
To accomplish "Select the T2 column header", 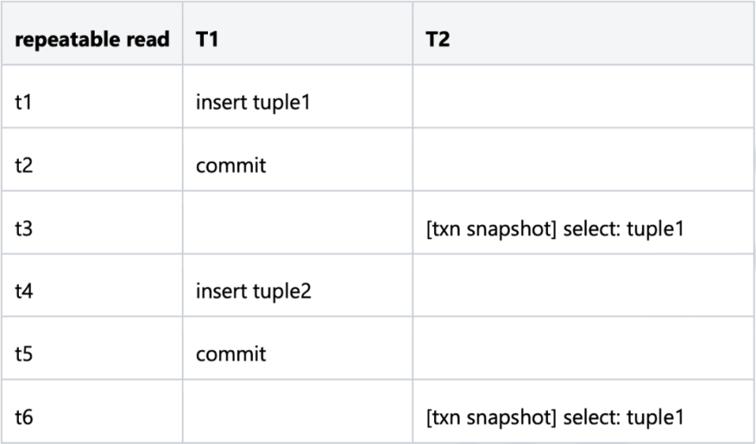I will pyautogui.click(x=438, y=39).
